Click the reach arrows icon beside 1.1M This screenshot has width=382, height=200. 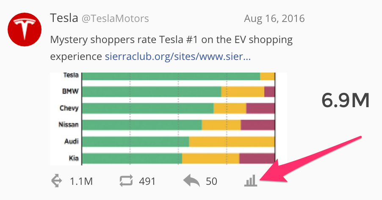(x=56, y=181)
